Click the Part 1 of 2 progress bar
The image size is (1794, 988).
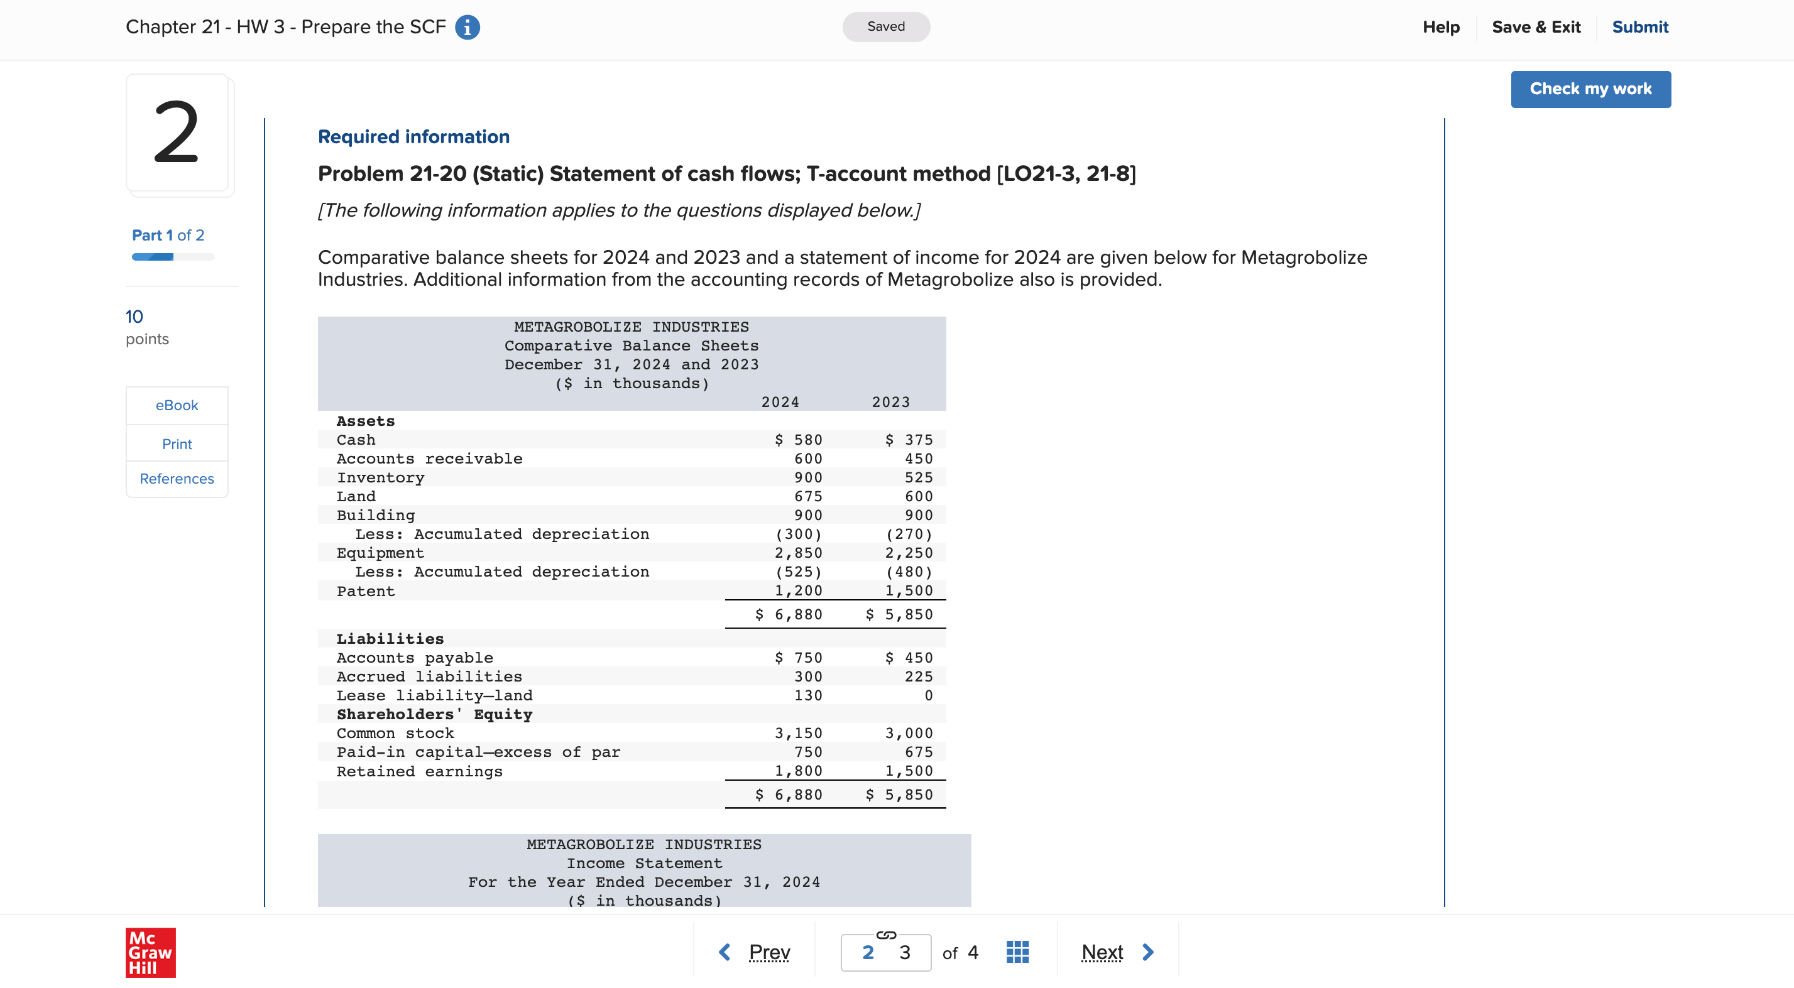tap(173, 257)
